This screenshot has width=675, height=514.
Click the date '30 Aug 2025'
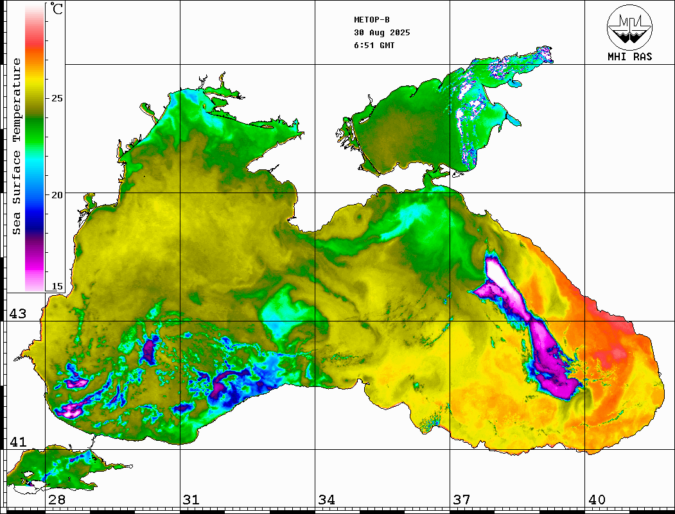click(382, 33)
